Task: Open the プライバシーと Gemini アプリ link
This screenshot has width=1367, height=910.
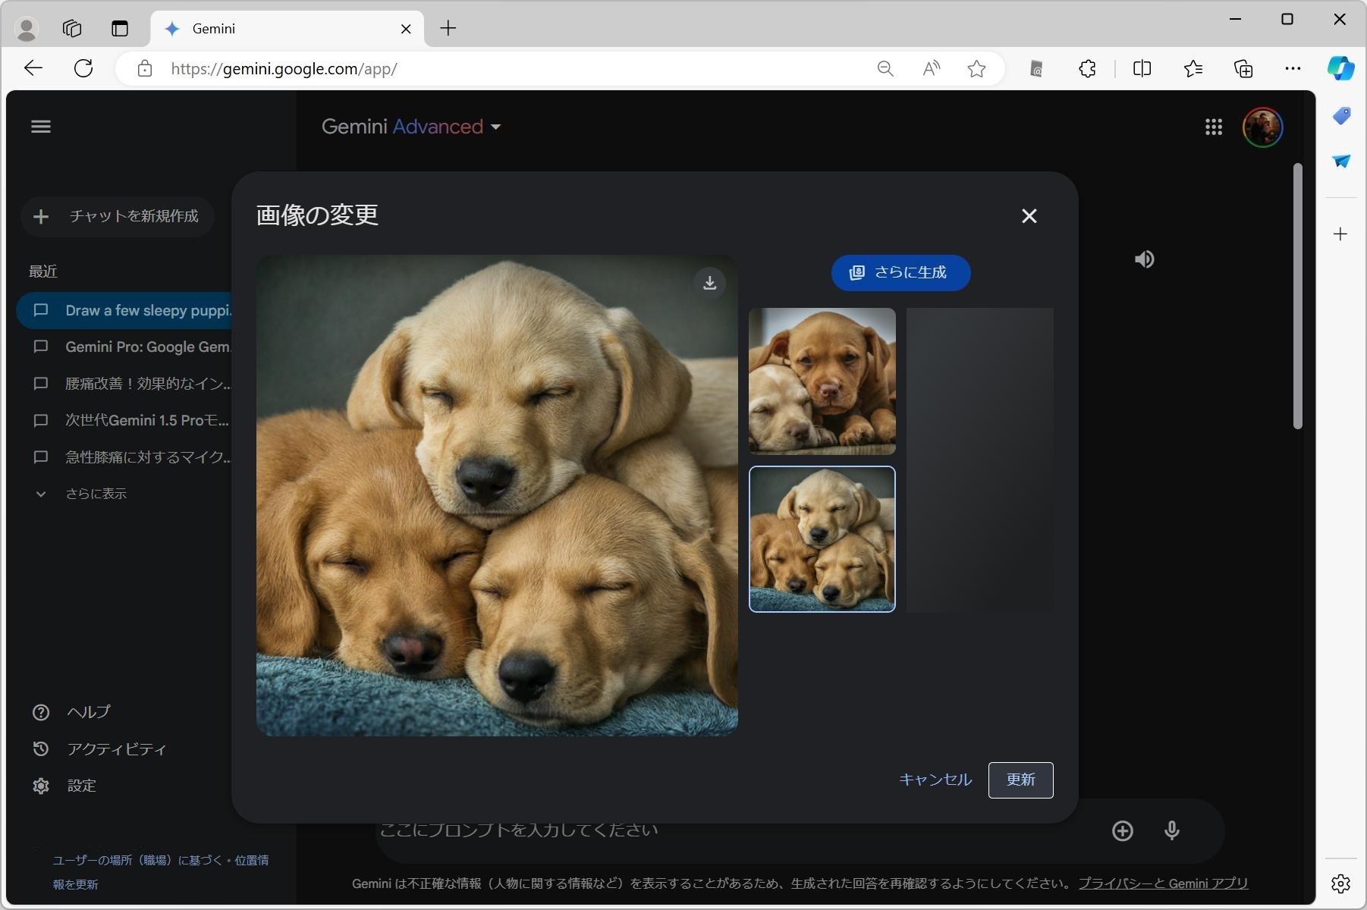Action: point(1163,883)
